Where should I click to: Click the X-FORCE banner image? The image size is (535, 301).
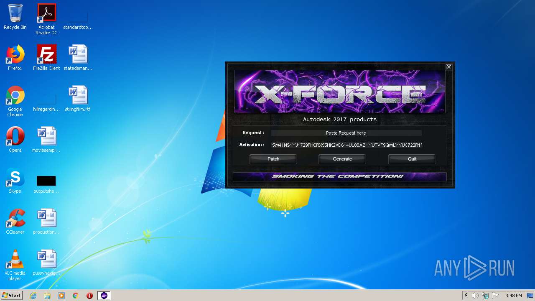[x=339, y=92]
